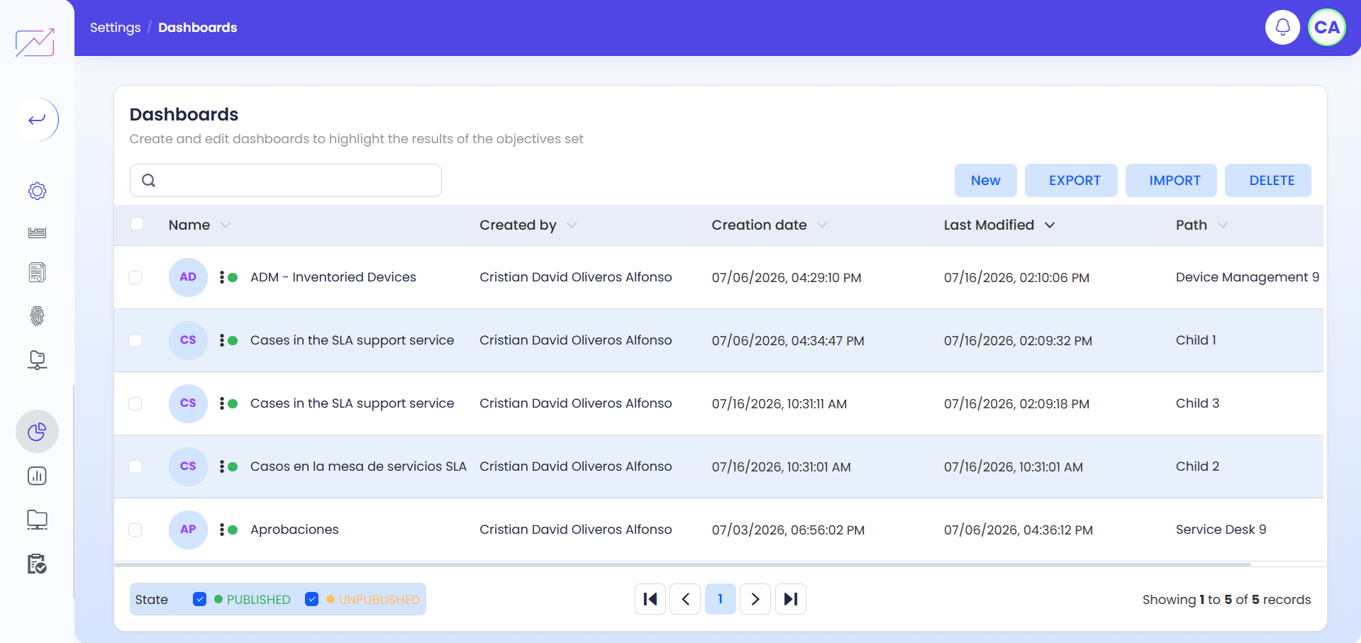Viewport: 1361px width, 643px height.
Task: Expand the Path column chevron
Action: 1223,225
